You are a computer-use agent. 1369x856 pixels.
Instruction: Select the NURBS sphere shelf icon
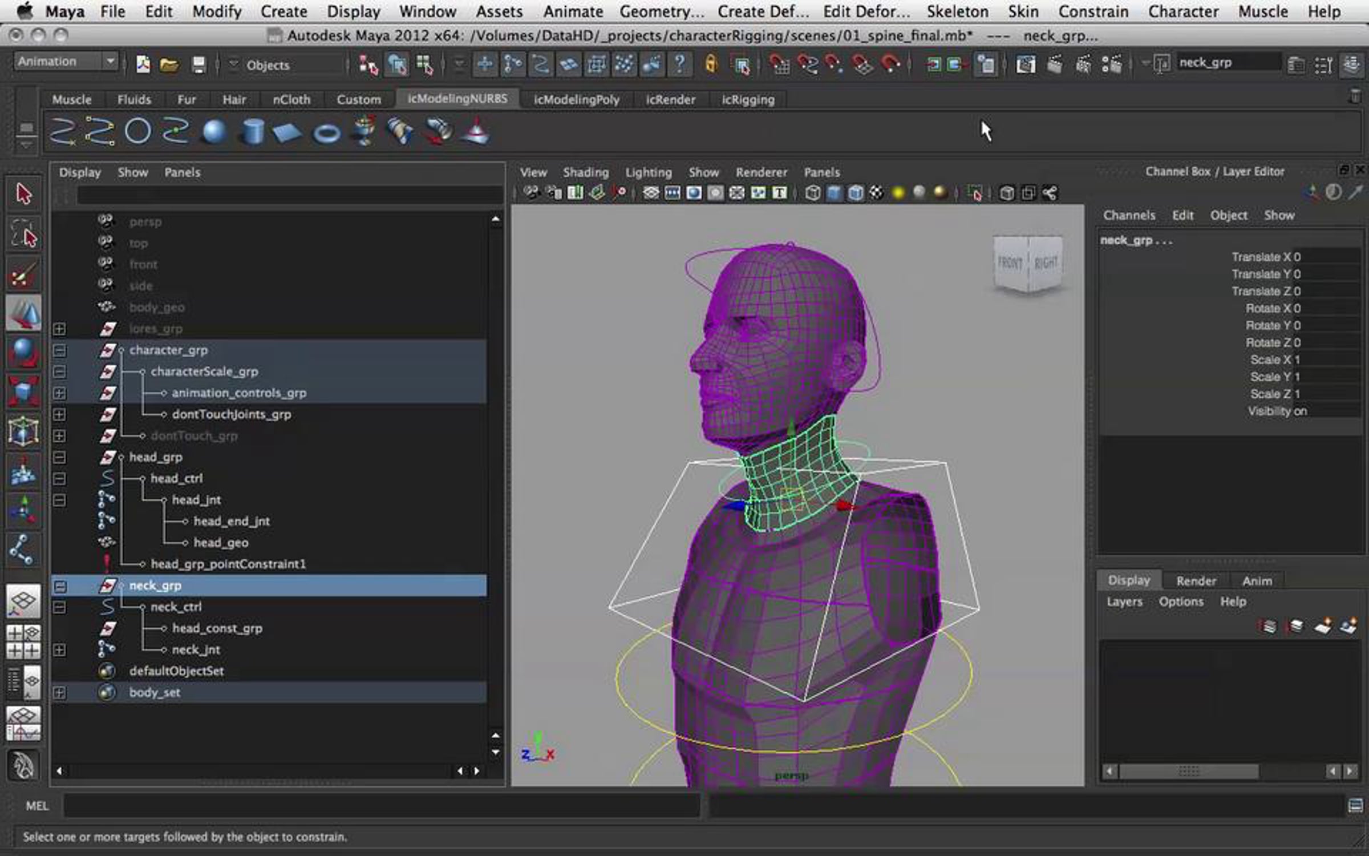click(214, 132)
